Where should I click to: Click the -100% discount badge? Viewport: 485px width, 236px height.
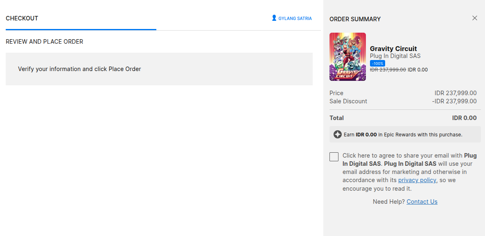click(377, 63)
